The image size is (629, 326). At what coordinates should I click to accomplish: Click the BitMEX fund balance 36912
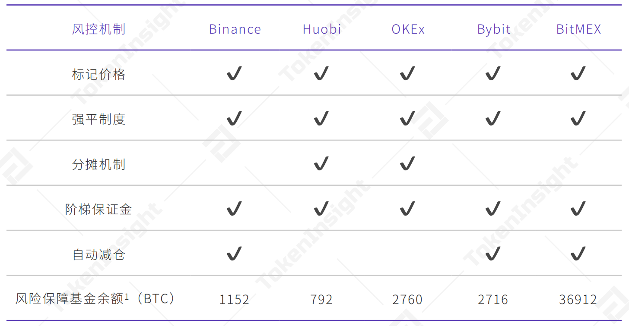[578, 299]
